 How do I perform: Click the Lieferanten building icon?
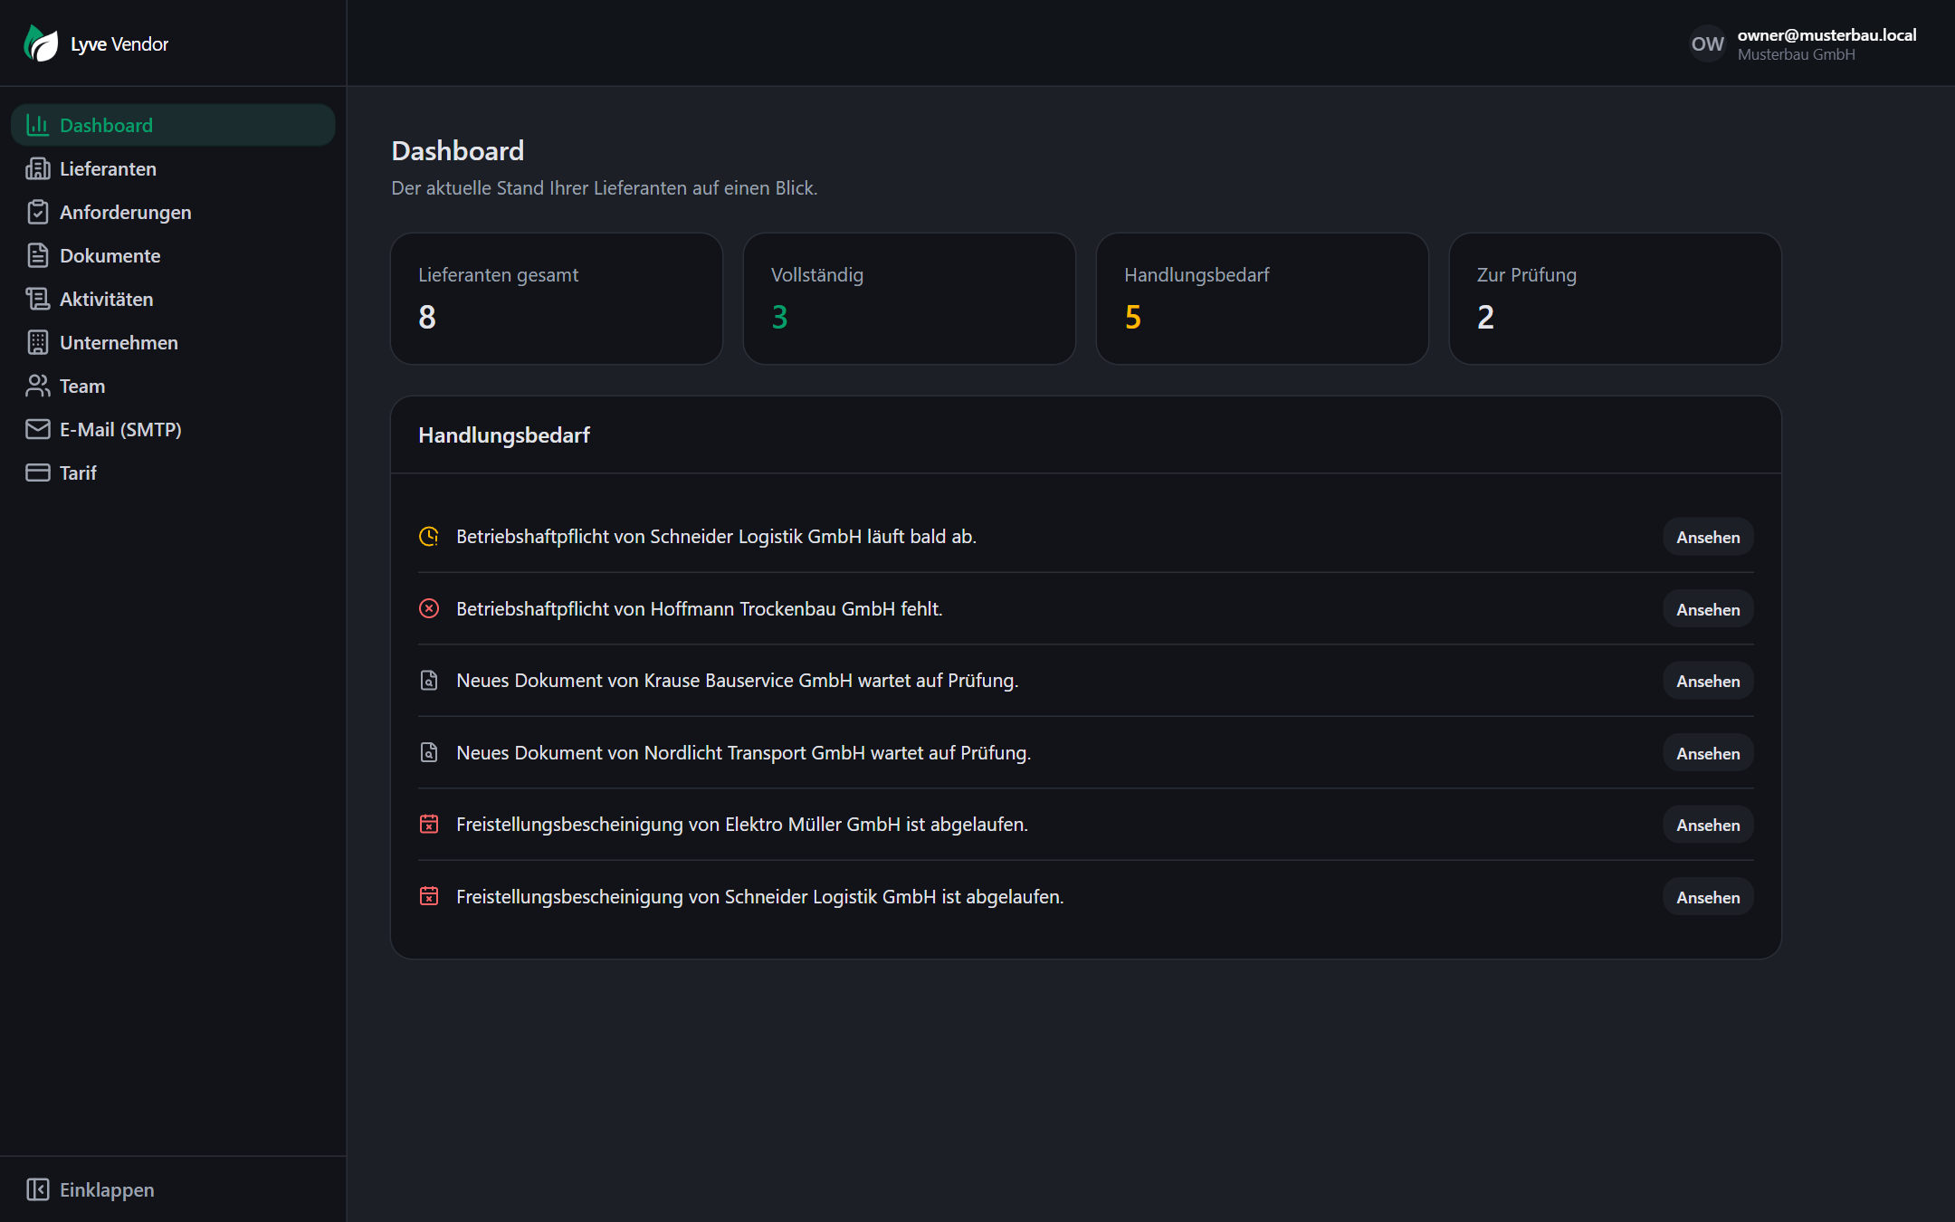point(37,168)
